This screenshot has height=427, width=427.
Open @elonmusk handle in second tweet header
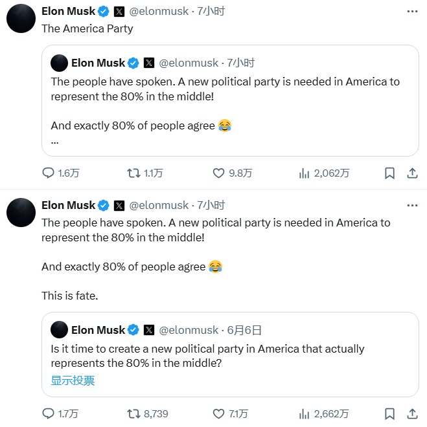click(x=159, y=205)
